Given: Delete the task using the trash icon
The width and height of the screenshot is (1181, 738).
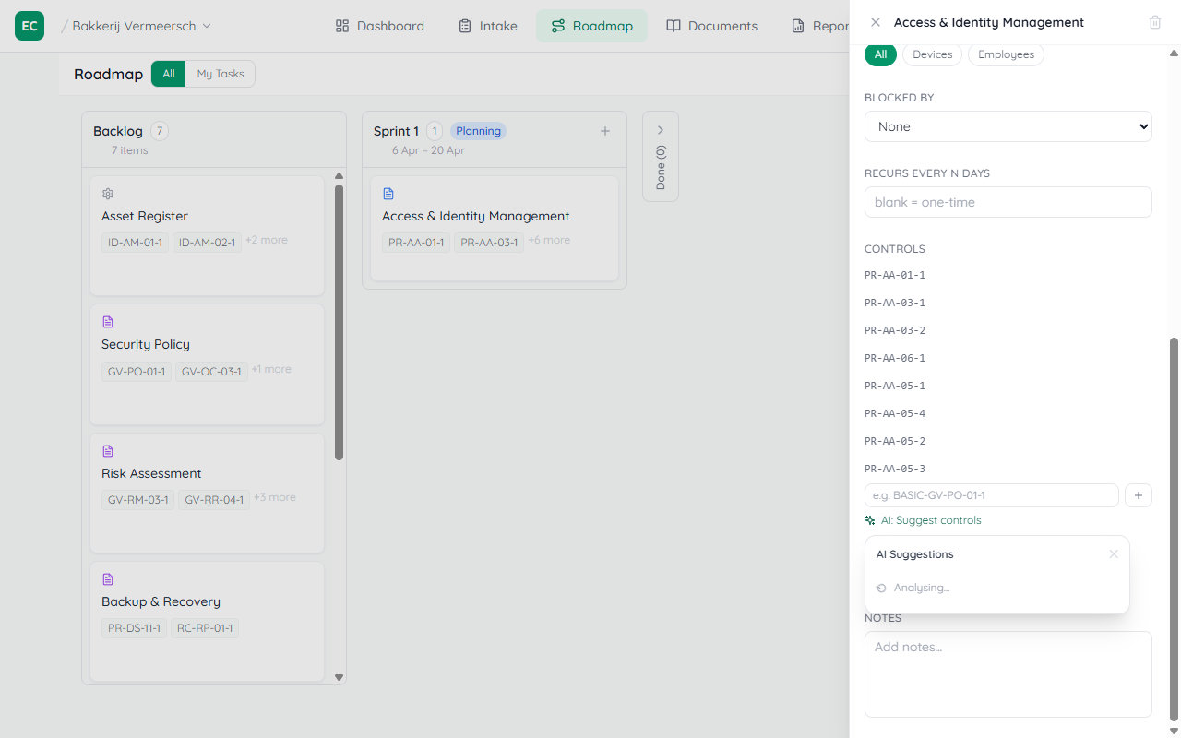Looking at the screenshot, I should pos(1154,21).
